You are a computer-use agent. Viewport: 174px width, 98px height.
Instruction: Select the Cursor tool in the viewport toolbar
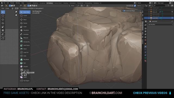pyautogui.click(x=25, y=16)
